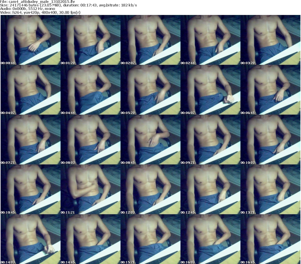Pick the frame timestamped 00:02:44
The height and width of the screenshot is (264, 301).
pyautogui.click(x=210, y=40)
